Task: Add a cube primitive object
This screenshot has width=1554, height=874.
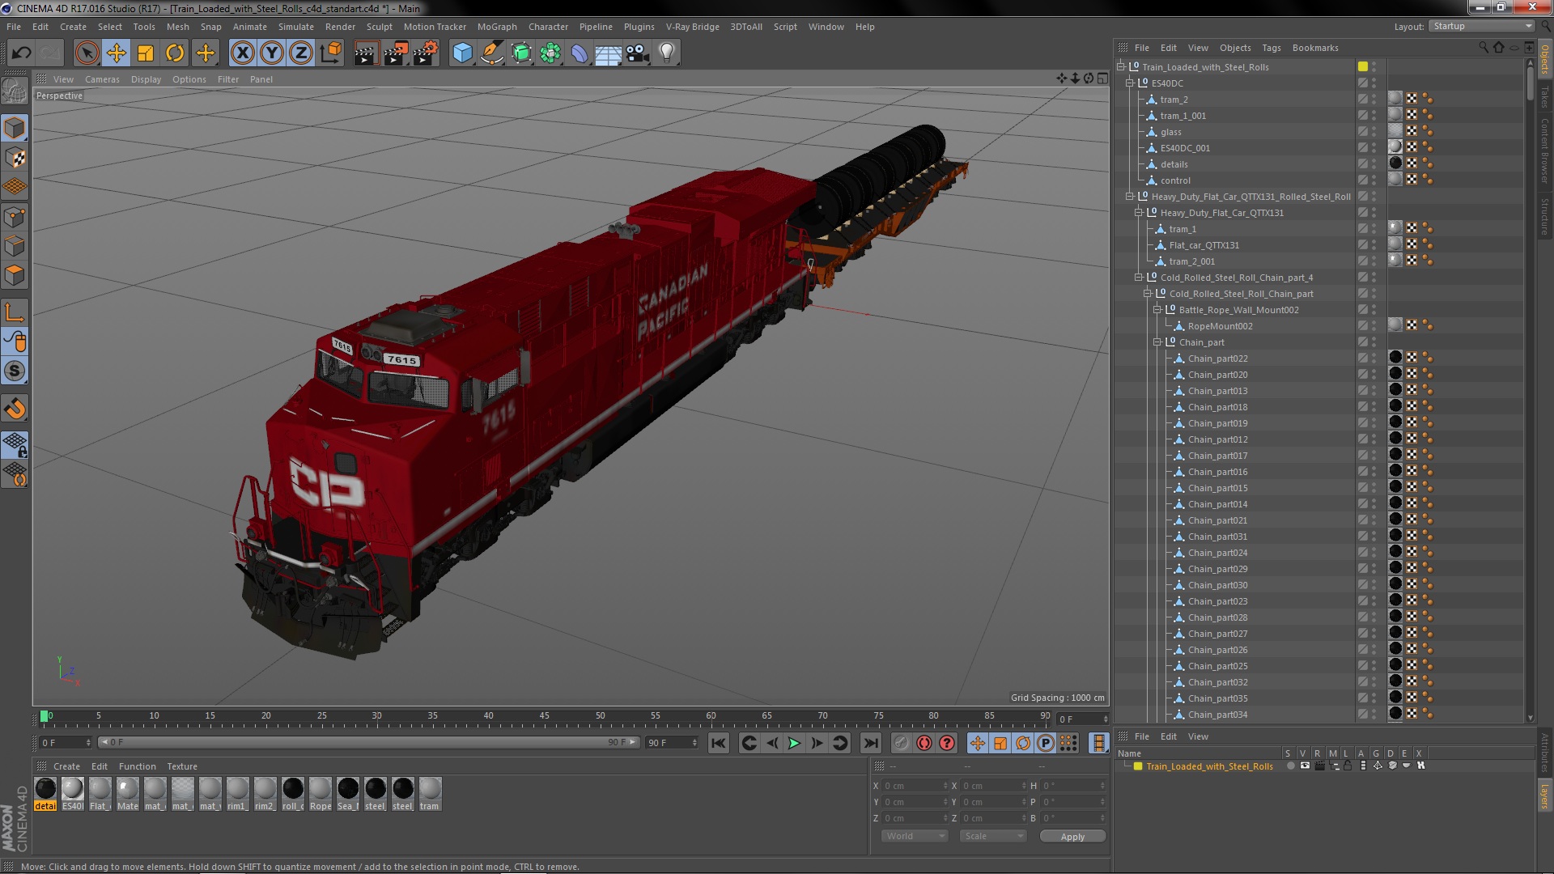Action: [x=462, y=53]
